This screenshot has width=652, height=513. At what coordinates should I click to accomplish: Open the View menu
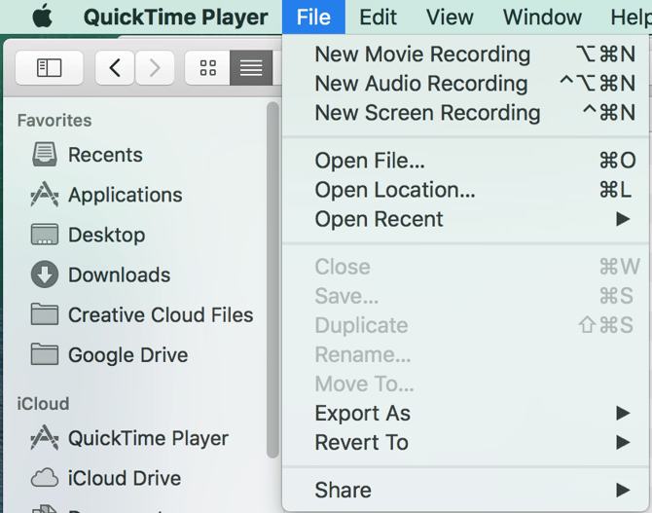point(450,18)
